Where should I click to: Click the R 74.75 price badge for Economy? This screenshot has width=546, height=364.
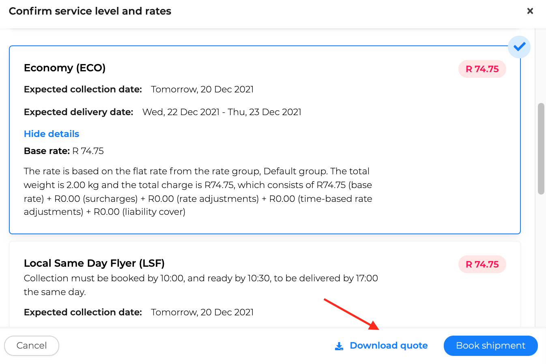click(x=482, y=69)
